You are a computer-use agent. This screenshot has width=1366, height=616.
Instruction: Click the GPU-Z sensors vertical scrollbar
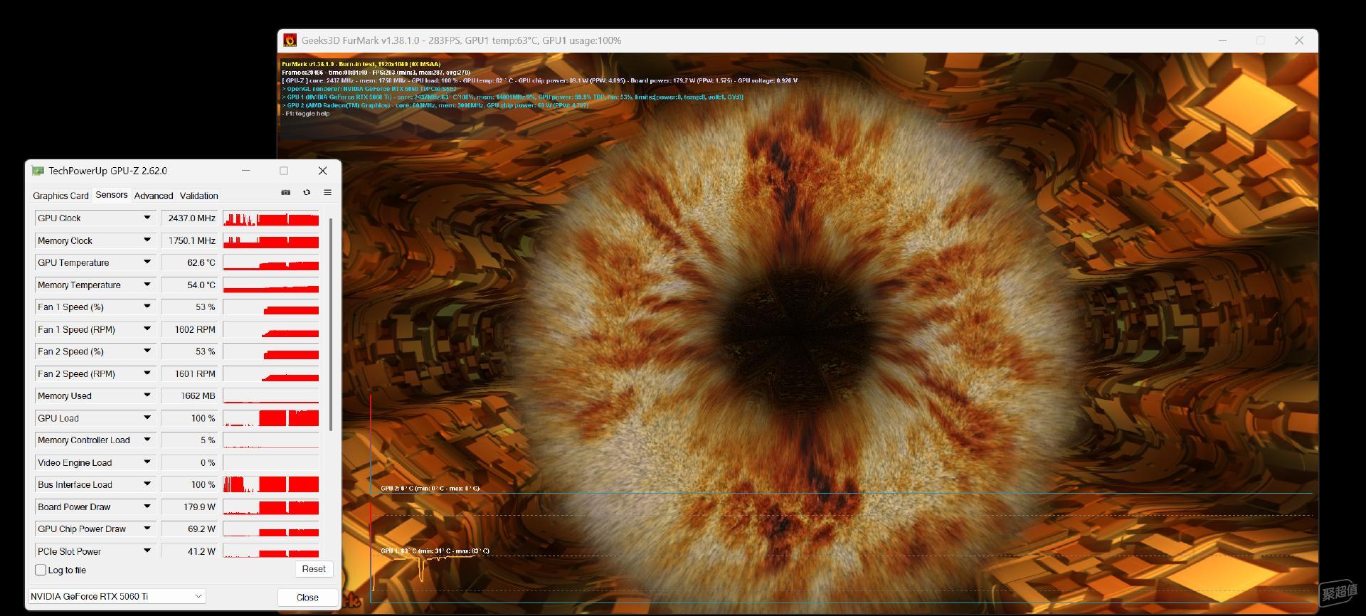coord(331,324)
